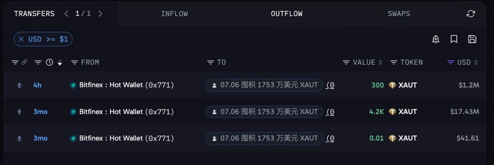Click Ethereum icon on the 4h row
This screenshot has height=165, width=494.
pos(19,85)
